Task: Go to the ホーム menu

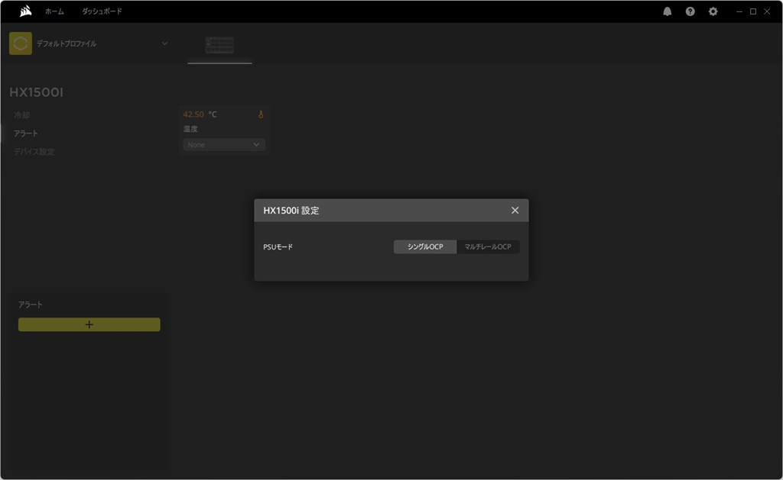Action: click(x=54, y=11)
